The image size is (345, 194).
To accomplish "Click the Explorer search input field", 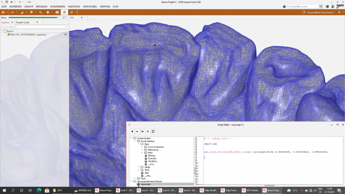I will coord(33,27).
